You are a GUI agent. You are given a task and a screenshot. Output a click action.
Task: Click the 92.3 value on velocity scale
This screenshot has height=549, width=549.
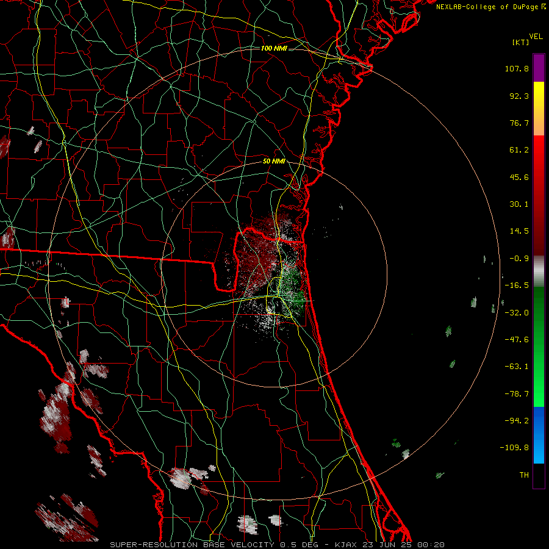coord(519,96)
